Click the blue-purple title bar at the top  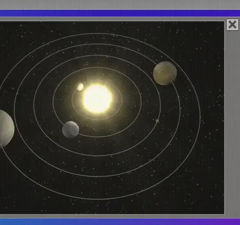point(120,13)
